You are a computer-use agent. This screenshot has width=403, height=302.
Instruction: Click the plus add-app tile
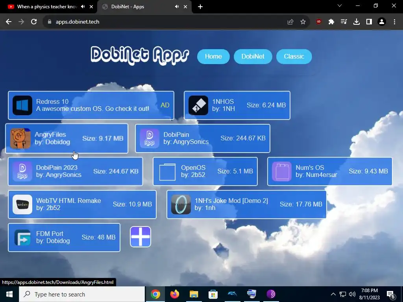140,236
